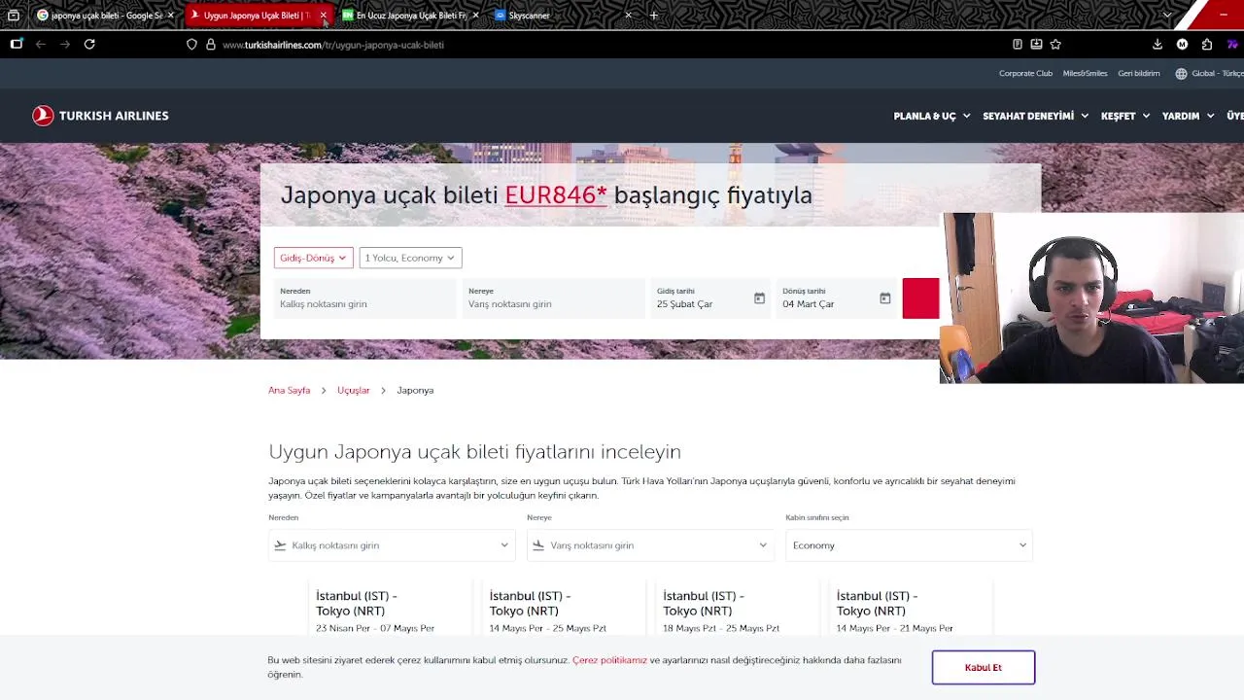The width and height of the screenshot is (1244, 700).
Task: Click the red search flights button
Action: click(920, 298)
